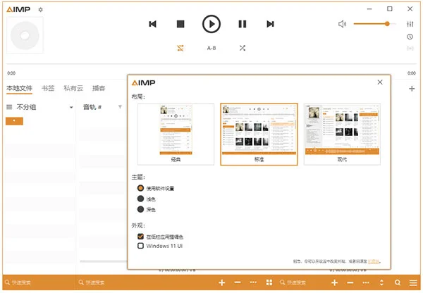Click minus icon left of sort arrows
This screenshot has height=293, width=423.
pyautogui.click(x=350, y=282)
